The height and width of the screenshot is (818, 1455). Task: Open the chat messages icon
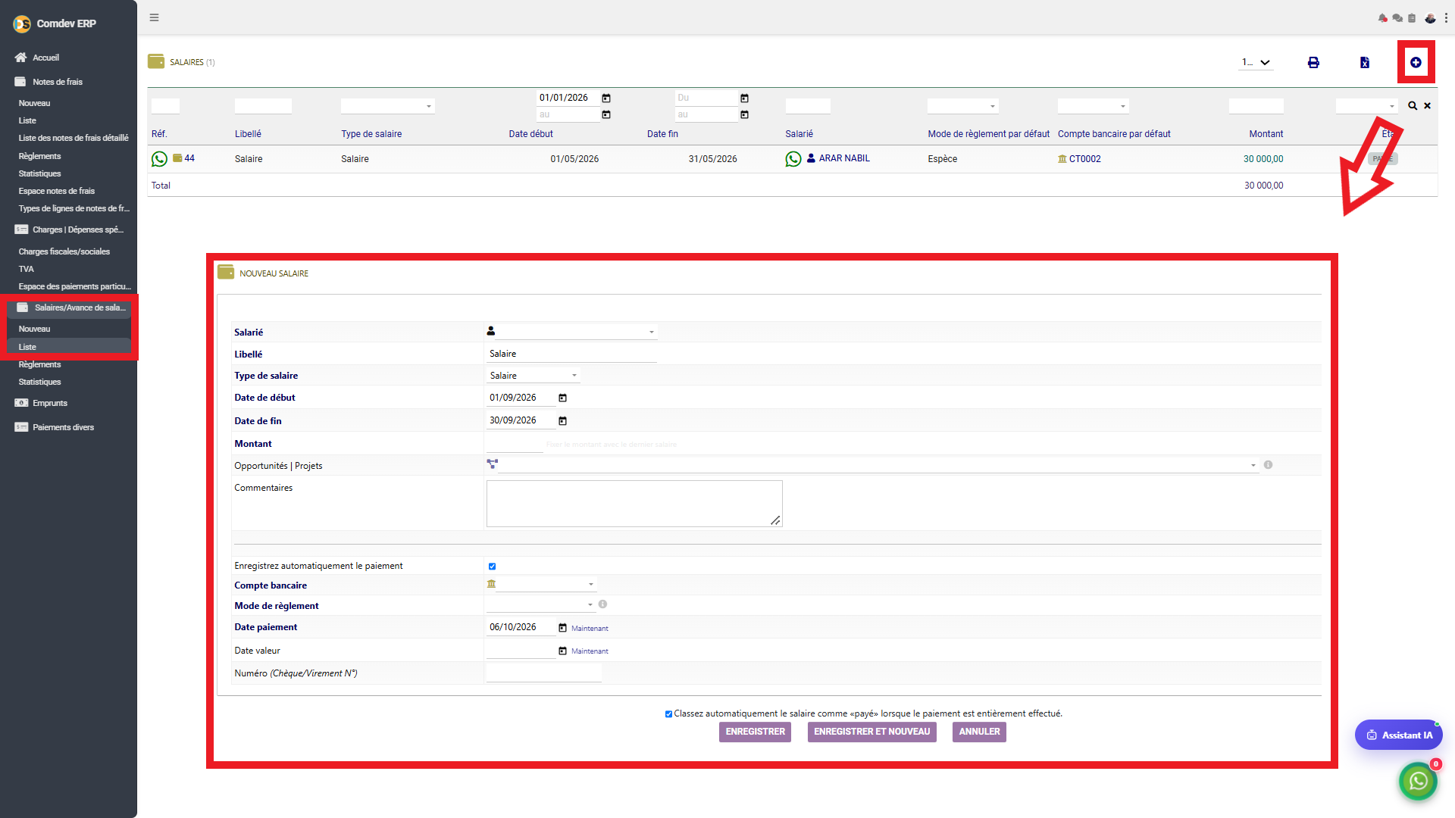click(x=1397, y=18)
